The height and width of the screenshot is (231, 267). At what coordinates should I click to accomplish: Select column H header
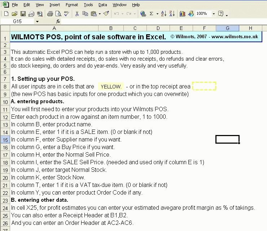[x=250, y=28]
